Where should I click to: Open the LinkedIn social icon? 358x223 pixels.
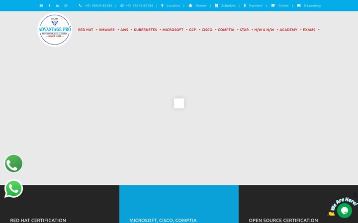(58, 5)
